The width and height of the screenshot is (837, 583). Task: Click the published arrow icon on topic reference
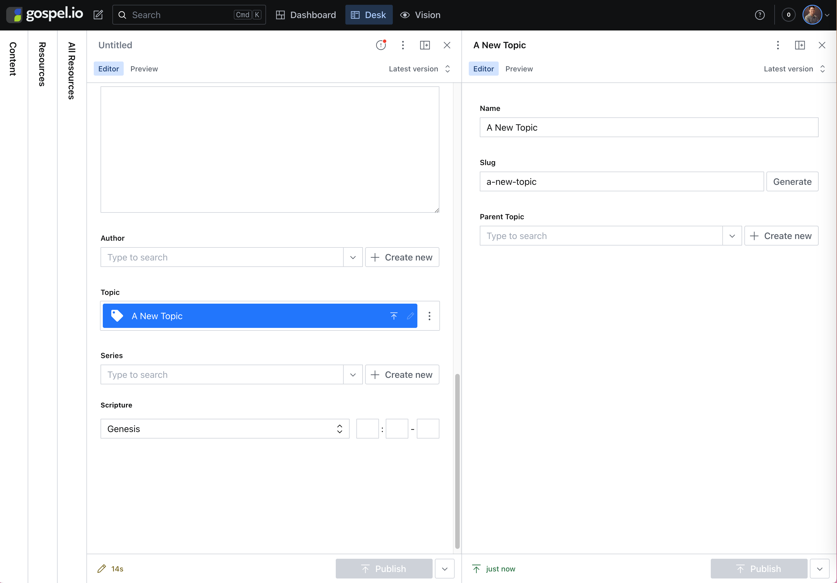point(394,316)
